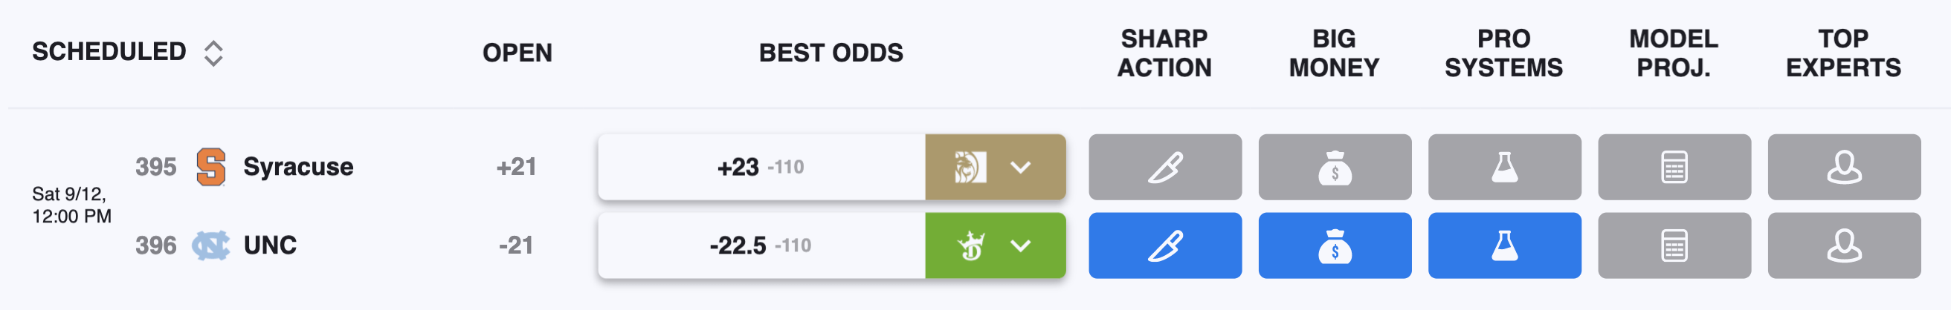Click the Syracuse +23 best odds
1951x310 pixels.
point(761,167)
